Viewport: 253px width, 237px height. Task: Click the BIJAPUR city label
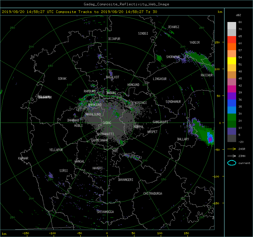114,39
